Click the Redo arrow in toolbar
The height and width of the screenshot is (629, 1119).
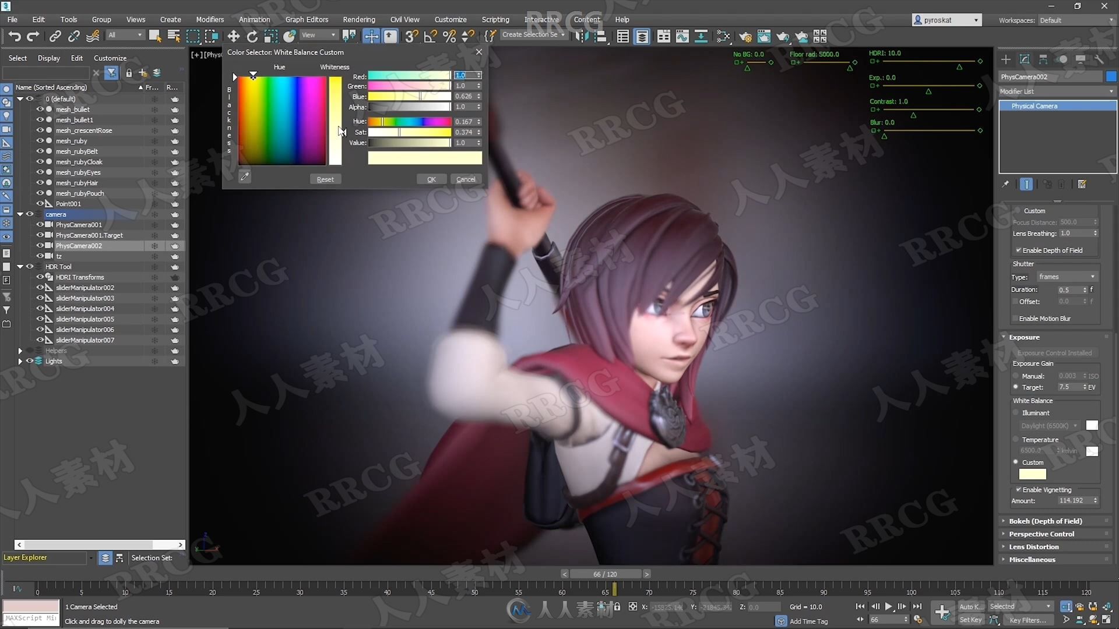[x=33, y=36]
